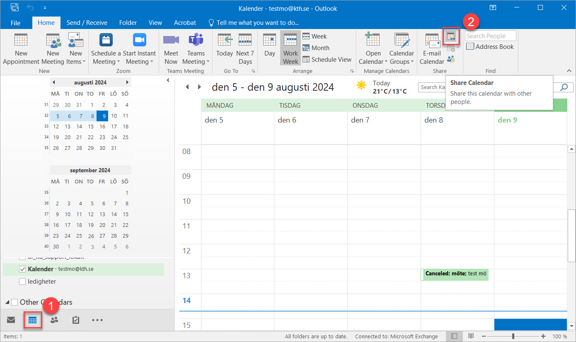Image resolution: width=576 pixels, height=342 pixels.
Task: Click the calendar vertical scrollbar thumb
Action: tap(571, 236)
